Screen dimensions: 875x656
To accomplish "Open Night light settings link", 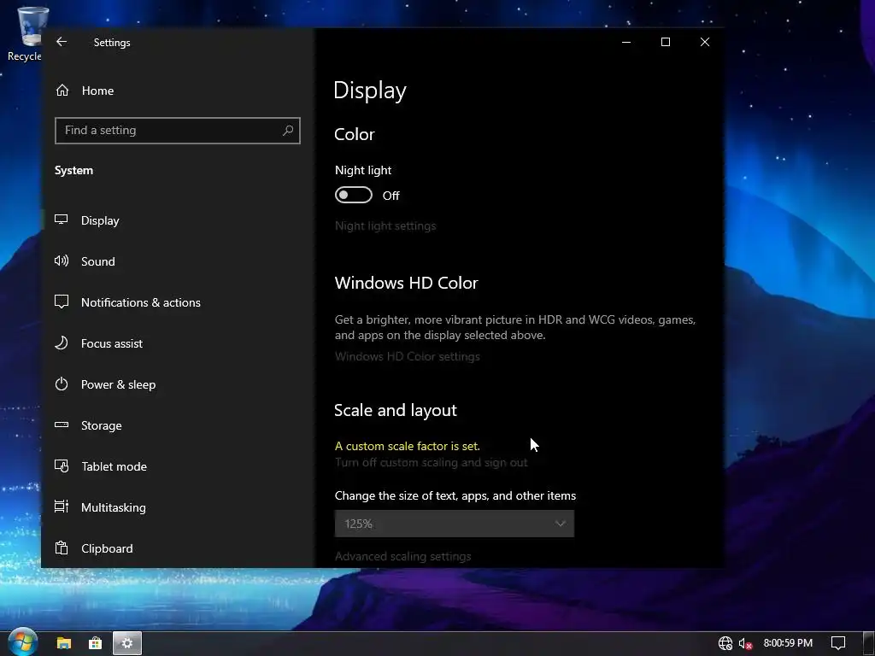I will [x=385, y=225].
